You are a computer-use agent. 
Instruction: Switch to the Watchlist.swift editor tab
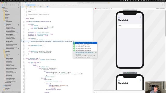tap(31, 5)
